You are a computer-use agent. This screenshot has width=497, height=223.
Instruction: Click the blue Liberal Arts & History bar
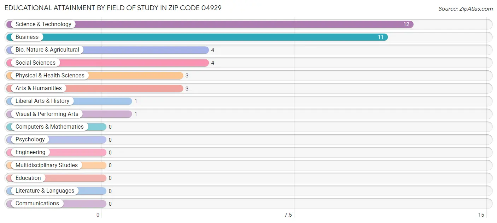[x=69, y=101]
